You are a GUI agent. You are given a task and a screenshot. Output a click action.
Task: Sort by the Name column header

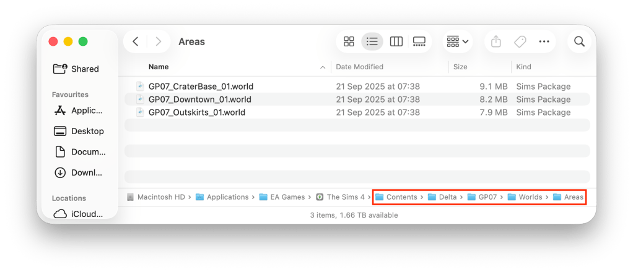(159, 67)
